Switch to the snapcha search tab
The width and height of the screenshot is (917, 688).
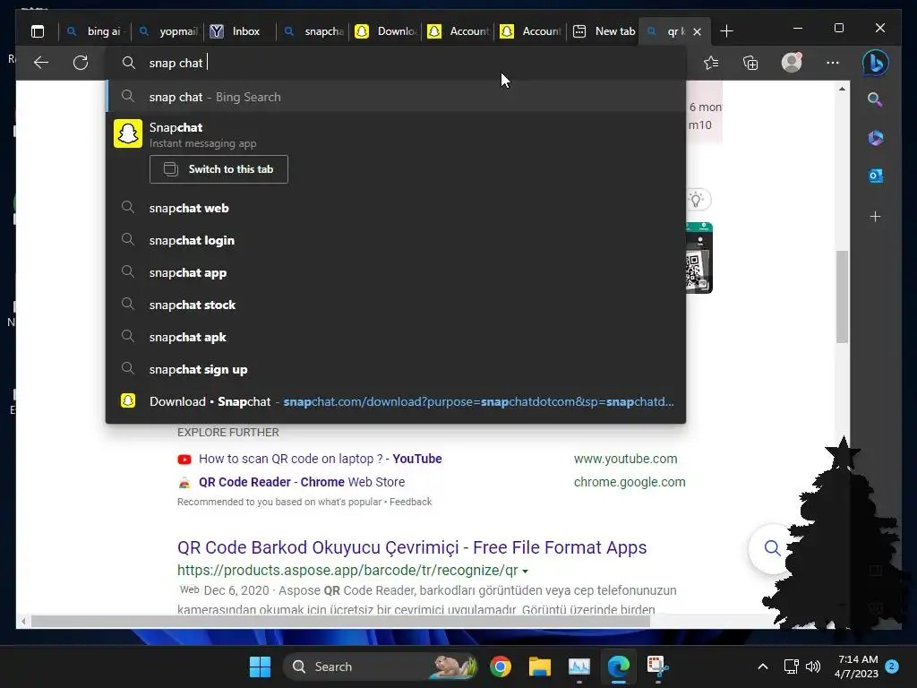313,31
